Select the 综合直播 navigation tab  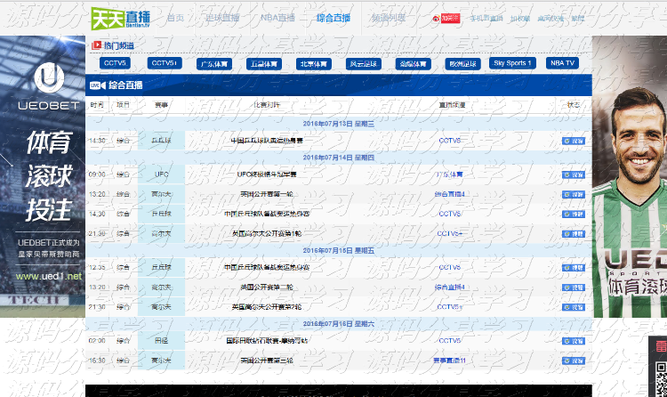tap(333, 18)
